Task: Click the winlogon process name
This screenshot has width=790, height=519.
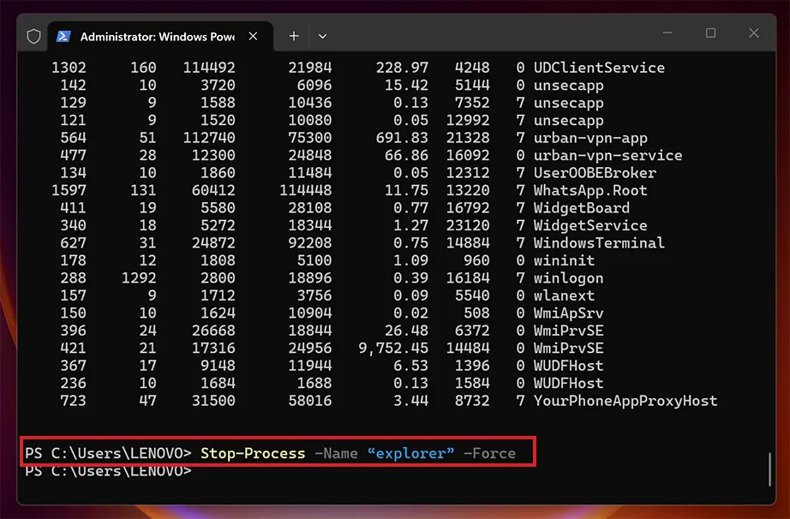Action: point(568,277)
